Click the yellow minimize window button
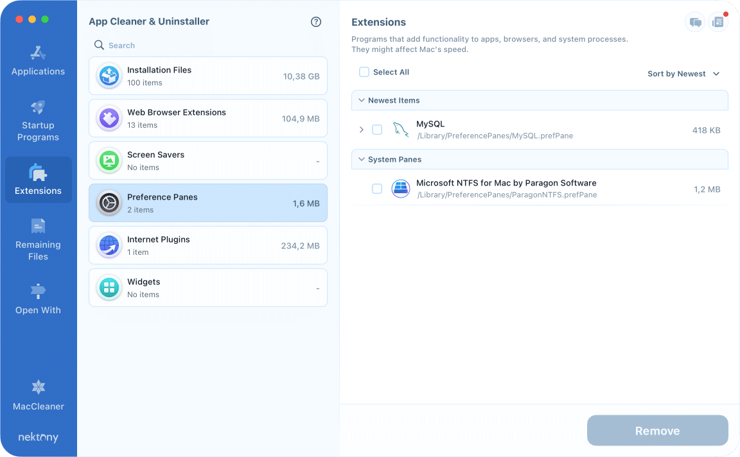Viewport: 740px width, 457px height. (x=32, y=19)
